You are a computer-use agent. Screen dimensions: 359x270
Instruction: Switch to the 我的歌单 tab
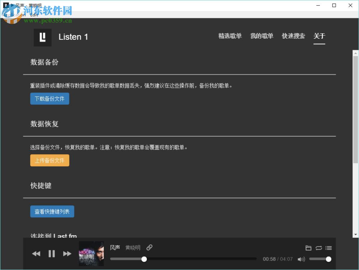(x=262, y=36)
